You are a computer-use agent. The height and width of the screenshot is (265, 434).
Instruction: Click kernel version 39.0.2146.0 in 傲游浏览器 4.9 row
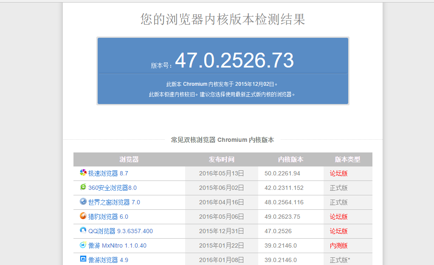click(x=281, y=260)
